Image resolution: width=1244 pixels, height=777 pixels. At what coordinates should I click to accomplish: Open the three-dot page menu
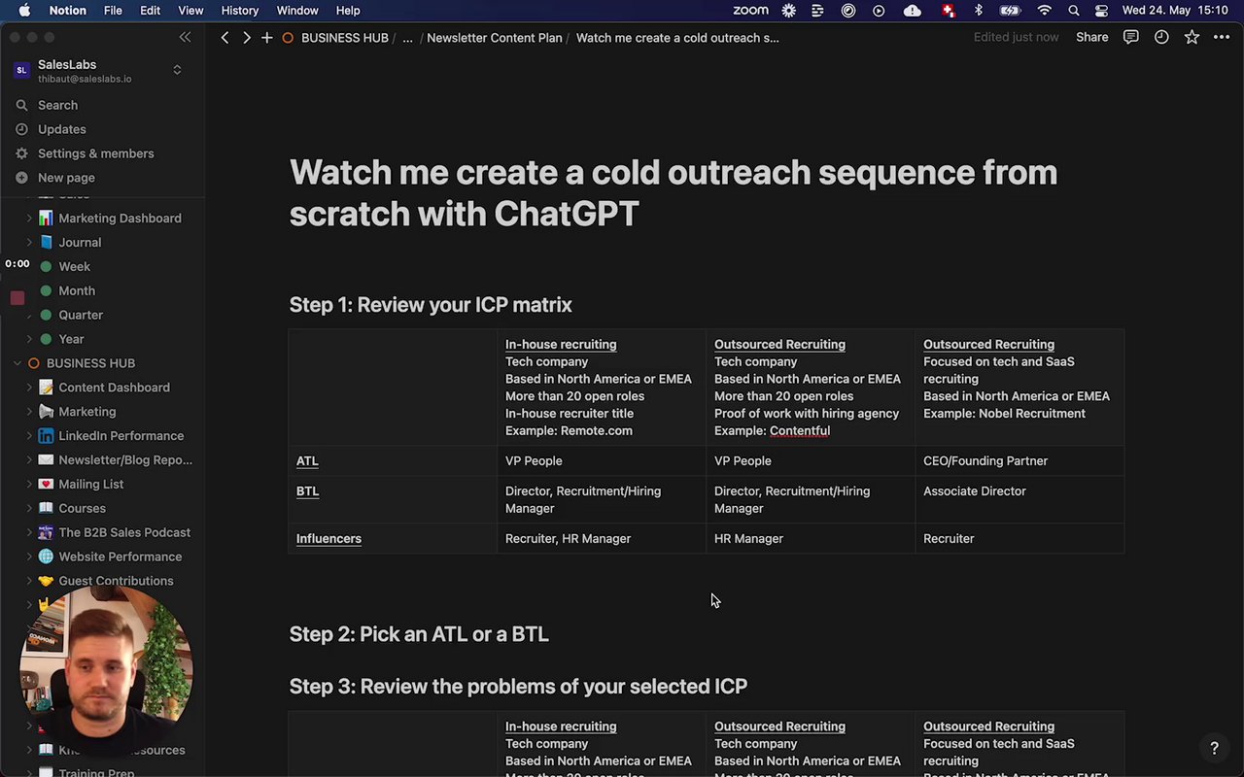[x=1222, y=37]
